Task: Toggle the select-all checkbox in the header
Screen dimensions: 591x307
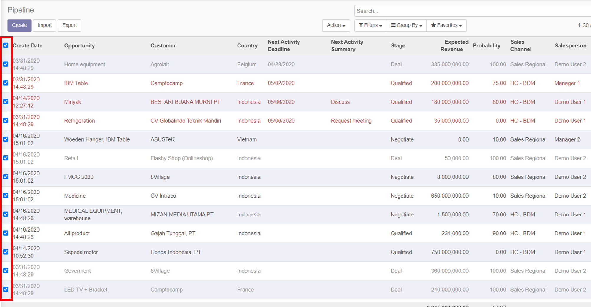Action: (x=6, y=45)
